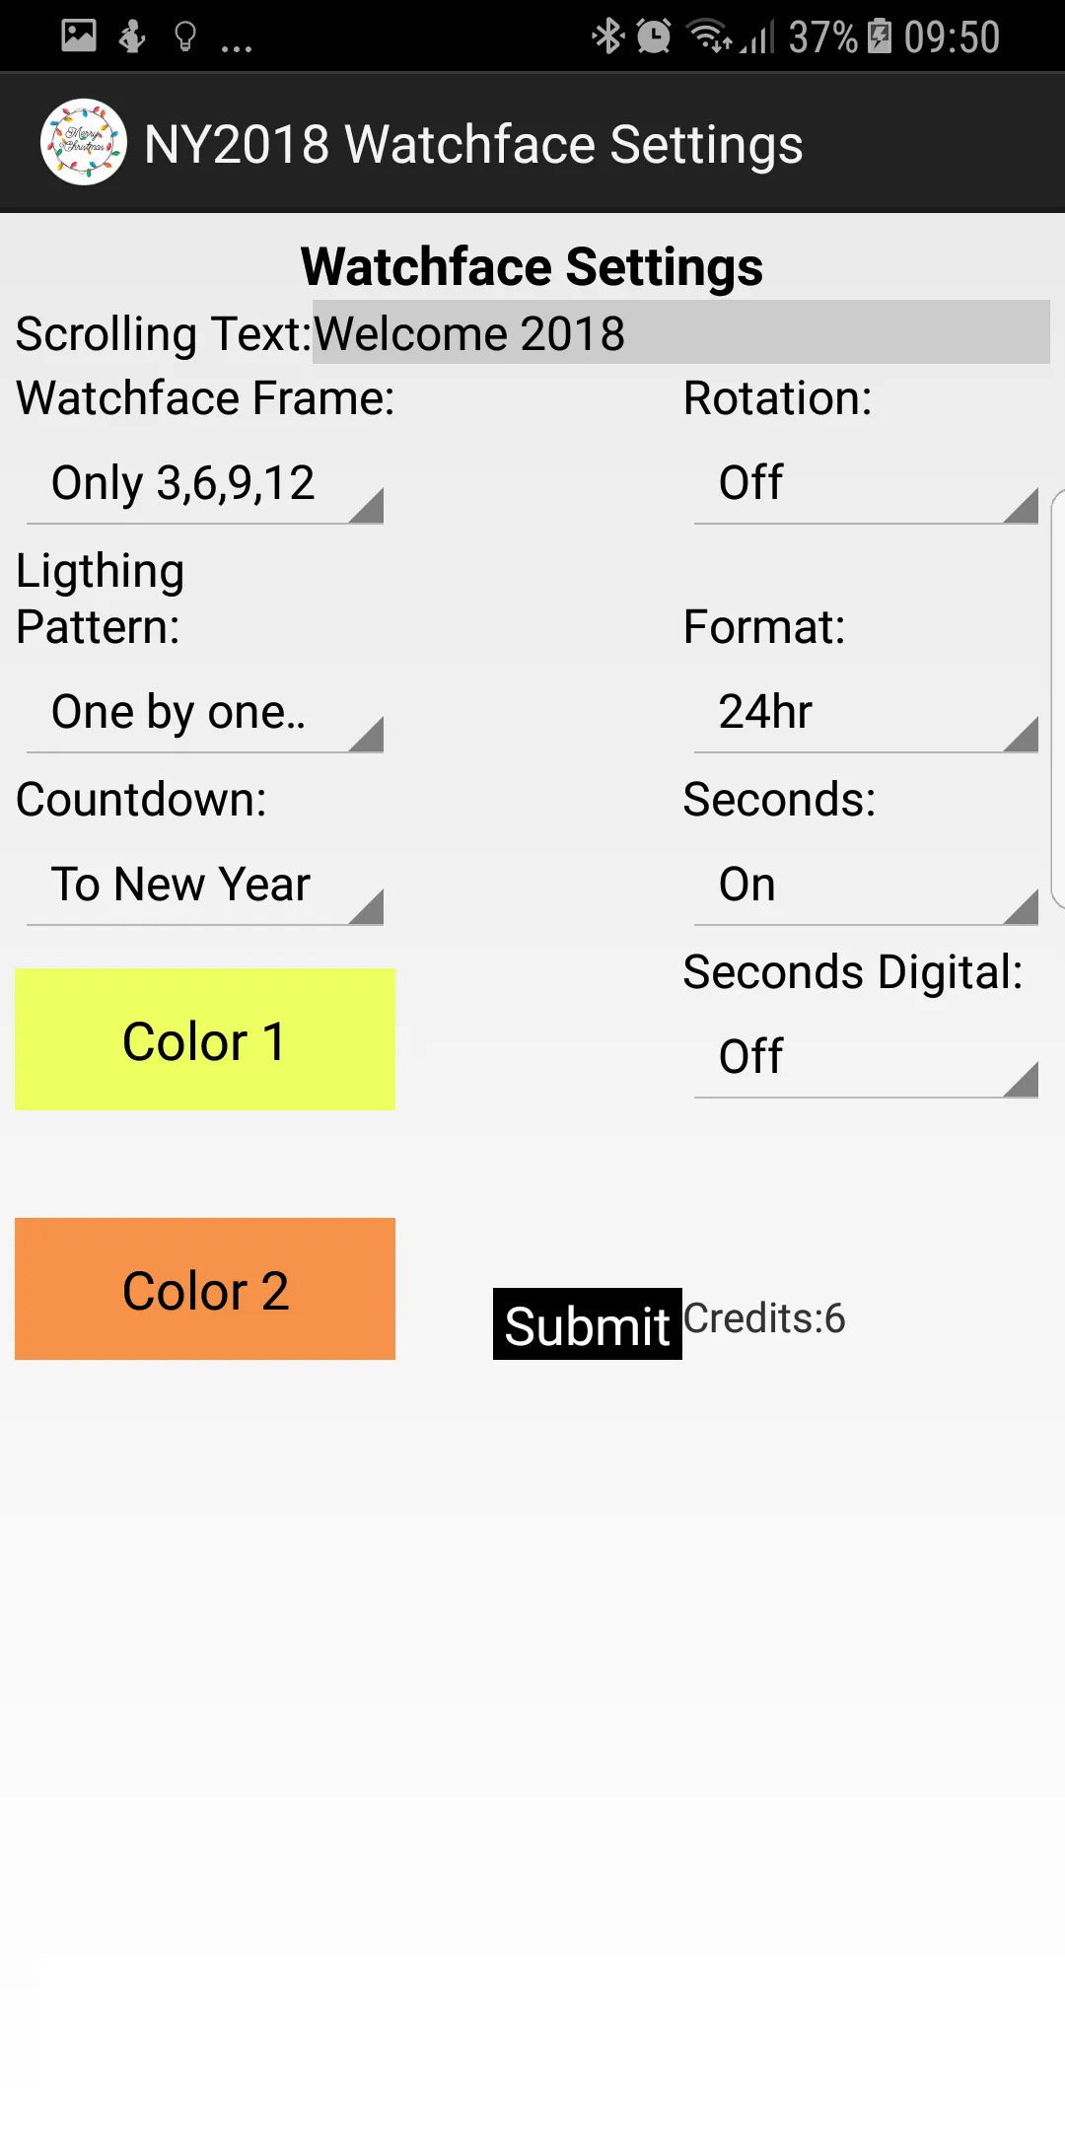Open the Rotation dropdown set to Off
The width and height of the screenshot is (1065, 2130).
tap(866, 484)
